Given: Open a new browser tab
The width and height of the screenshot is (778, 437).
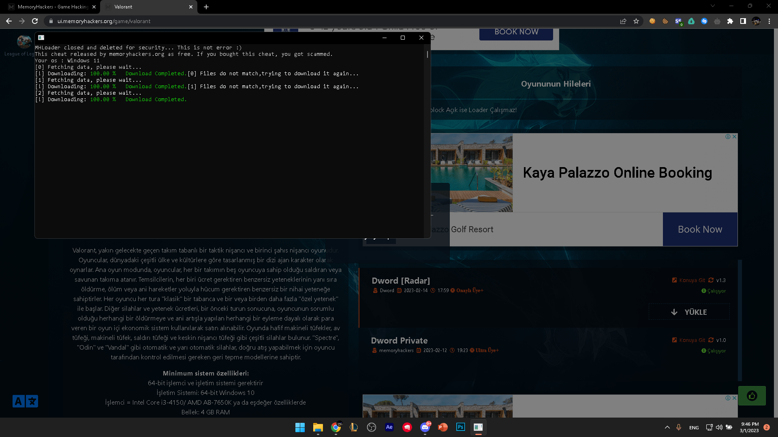Looking at the screenshot, I should tap(206, 7).
